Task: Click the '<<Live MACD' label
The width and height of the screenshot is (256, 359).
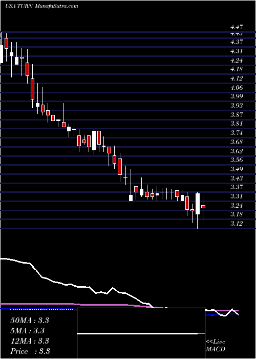Action: (216, 346)
